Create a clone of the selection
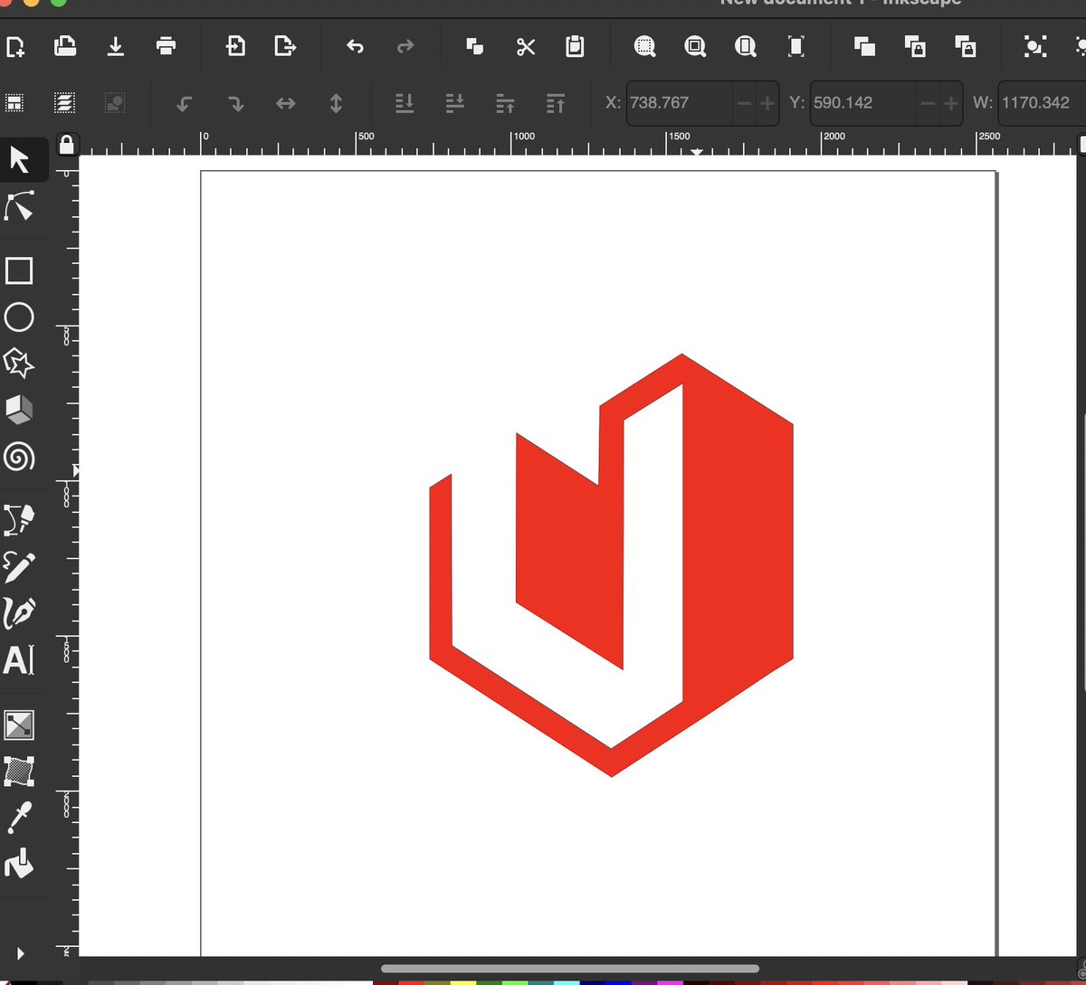The height and width of the screenshot is (985, 1086). point(915,46)
